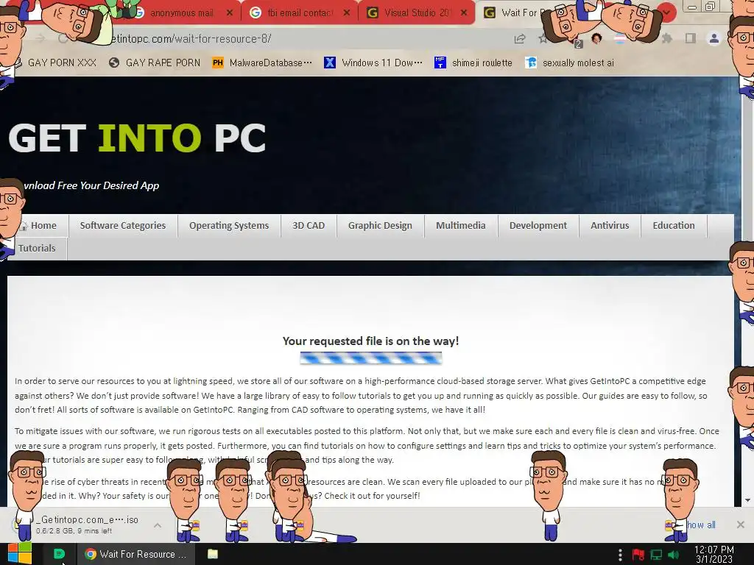Open the Development menu
754x565 pixels.
tap(538, 225)
